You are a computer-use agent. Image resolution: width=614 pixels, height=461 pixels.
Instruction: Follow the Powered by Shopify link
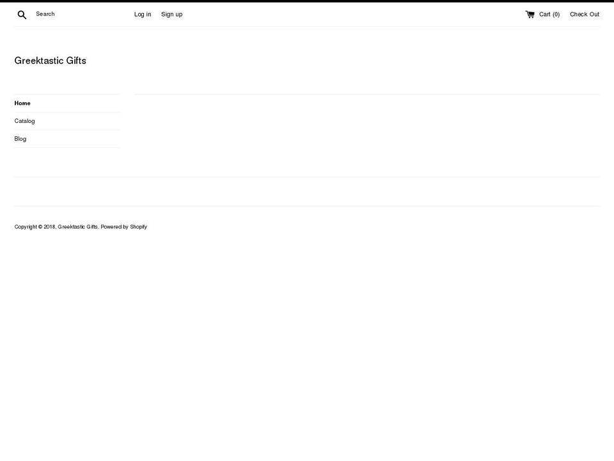pyautogui.click(x=123, y=227)
